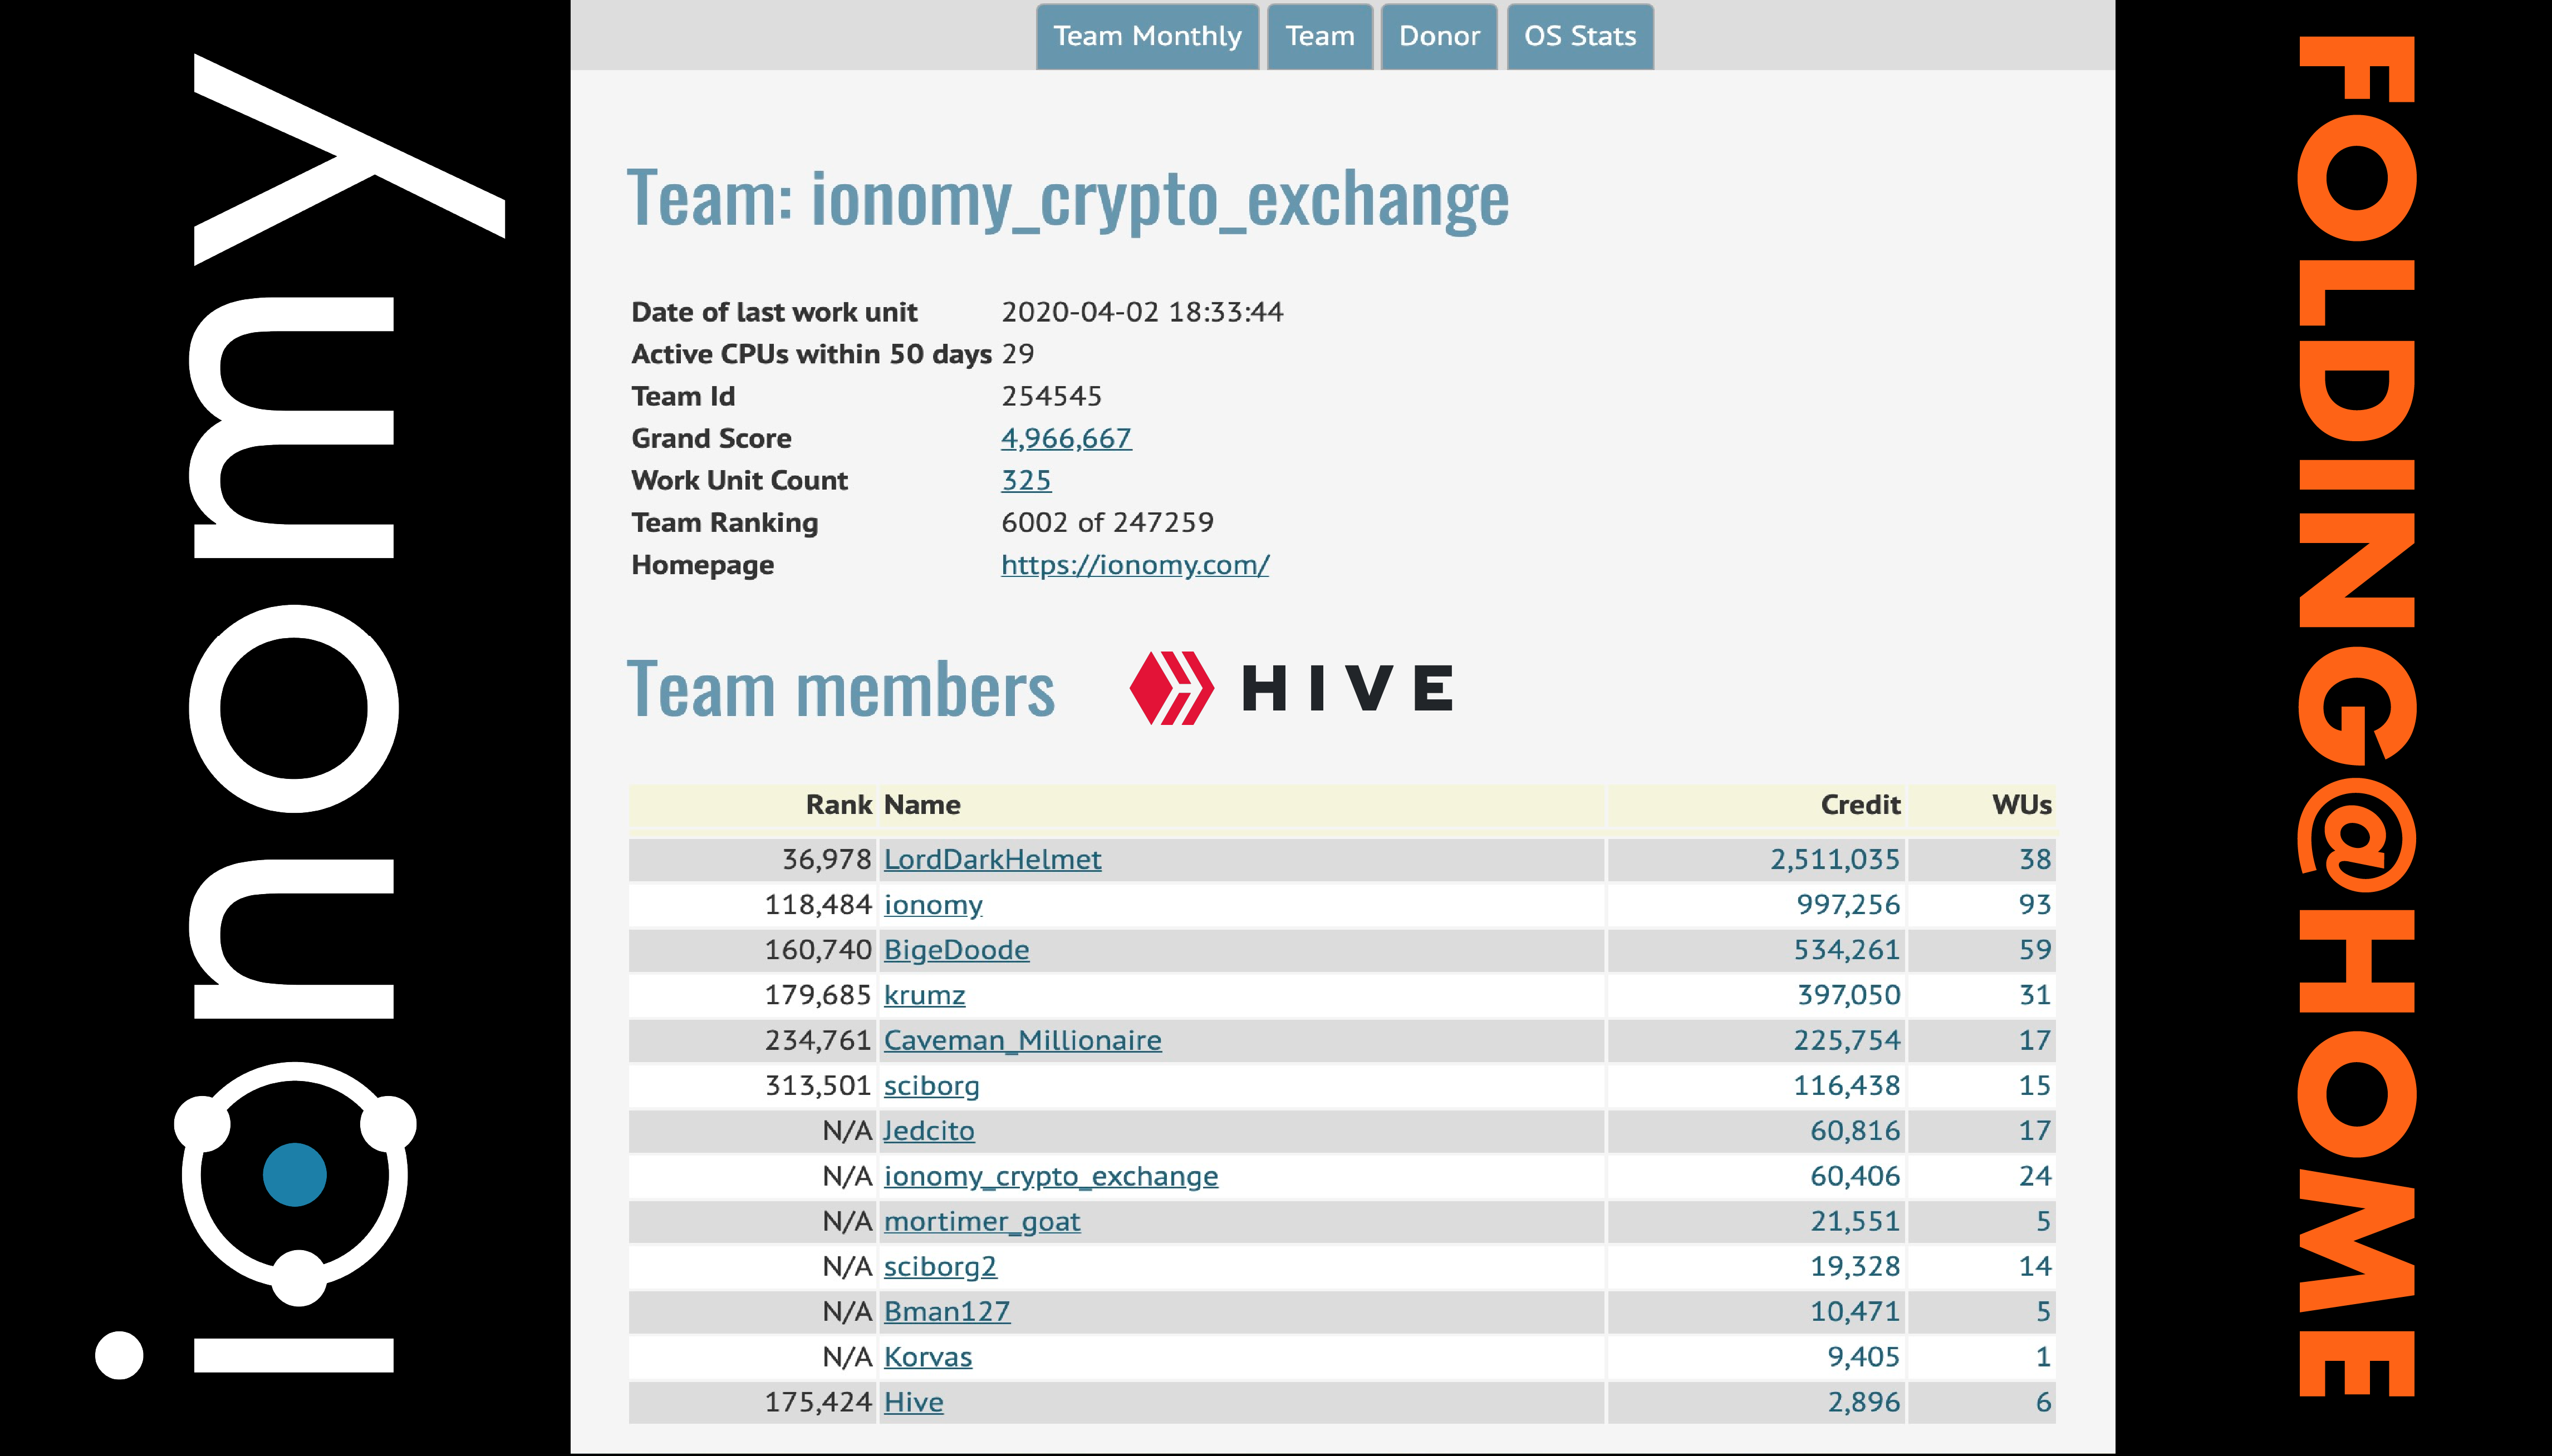2552x1456 pixels.
Task: Open the Team Monthly tab
Action: click(x=1146, y=37)
